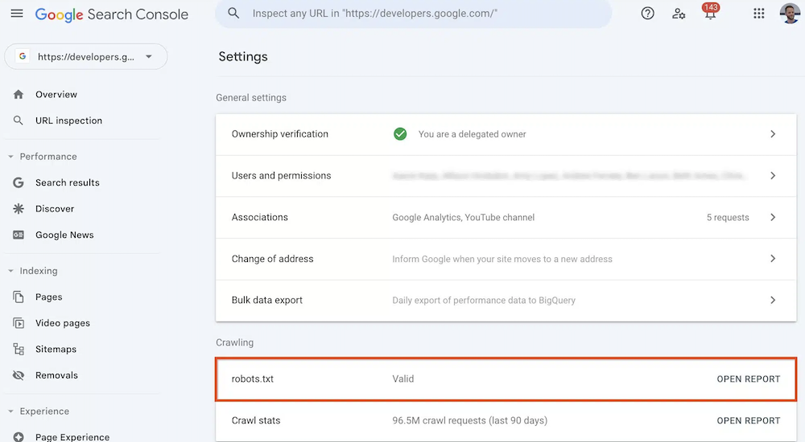Click the Sitemaps icon in sidebar

tap(19, 350)
